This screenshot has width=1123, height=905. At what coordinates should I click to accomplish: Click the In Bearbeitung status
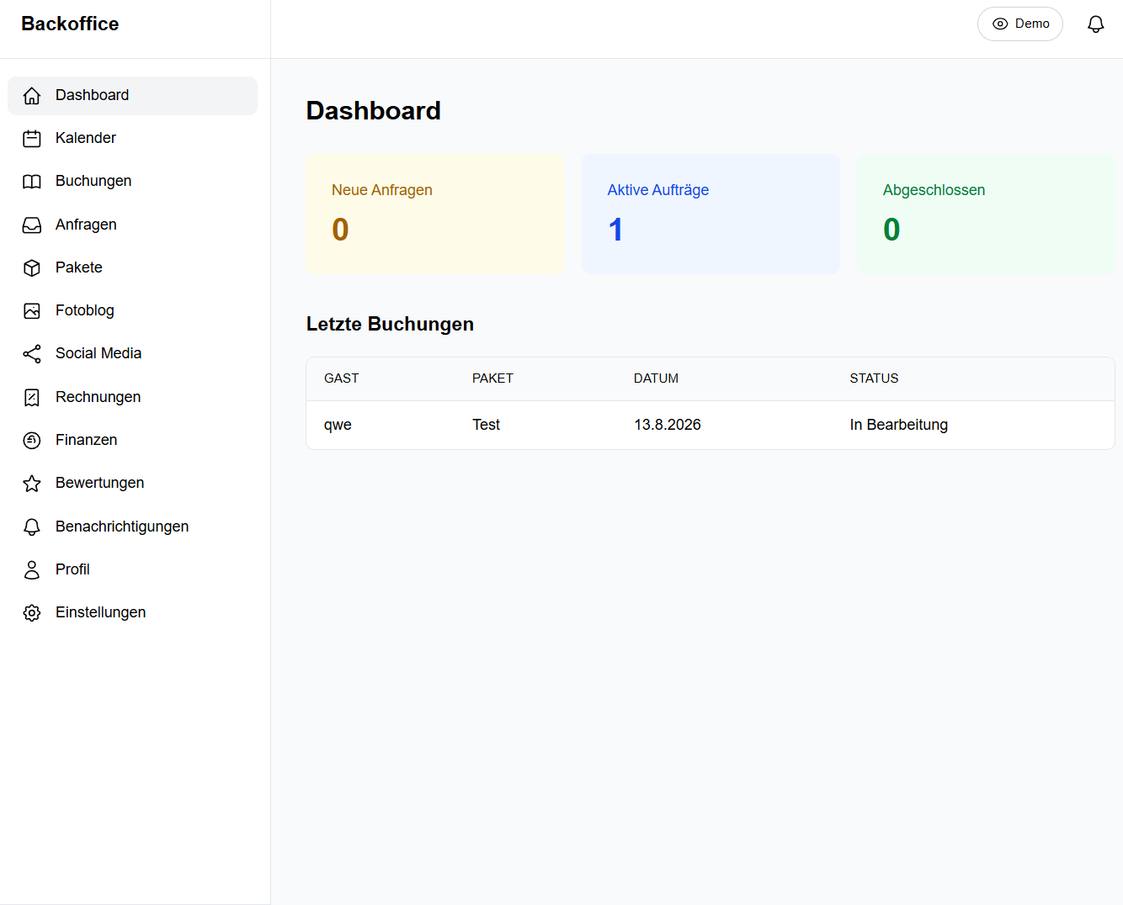(x=898, y=426)
